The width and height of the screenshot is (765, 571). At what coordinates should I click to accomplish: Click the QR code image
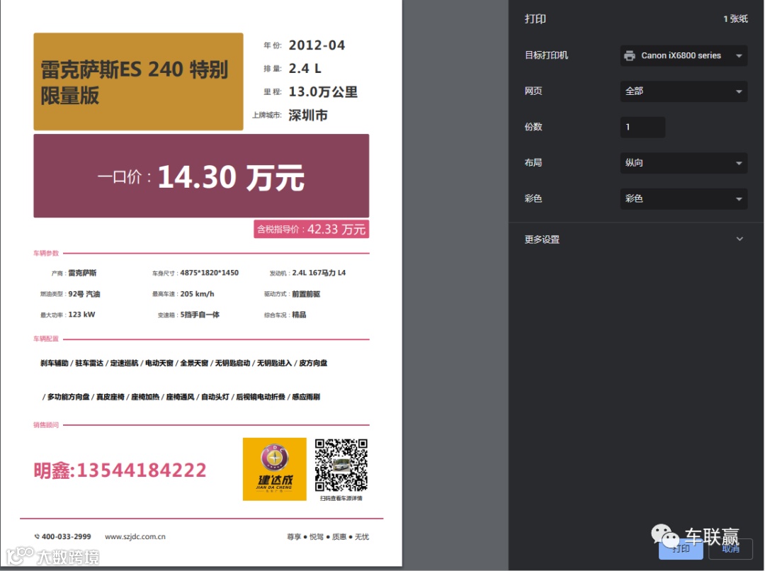click(341, 465)
